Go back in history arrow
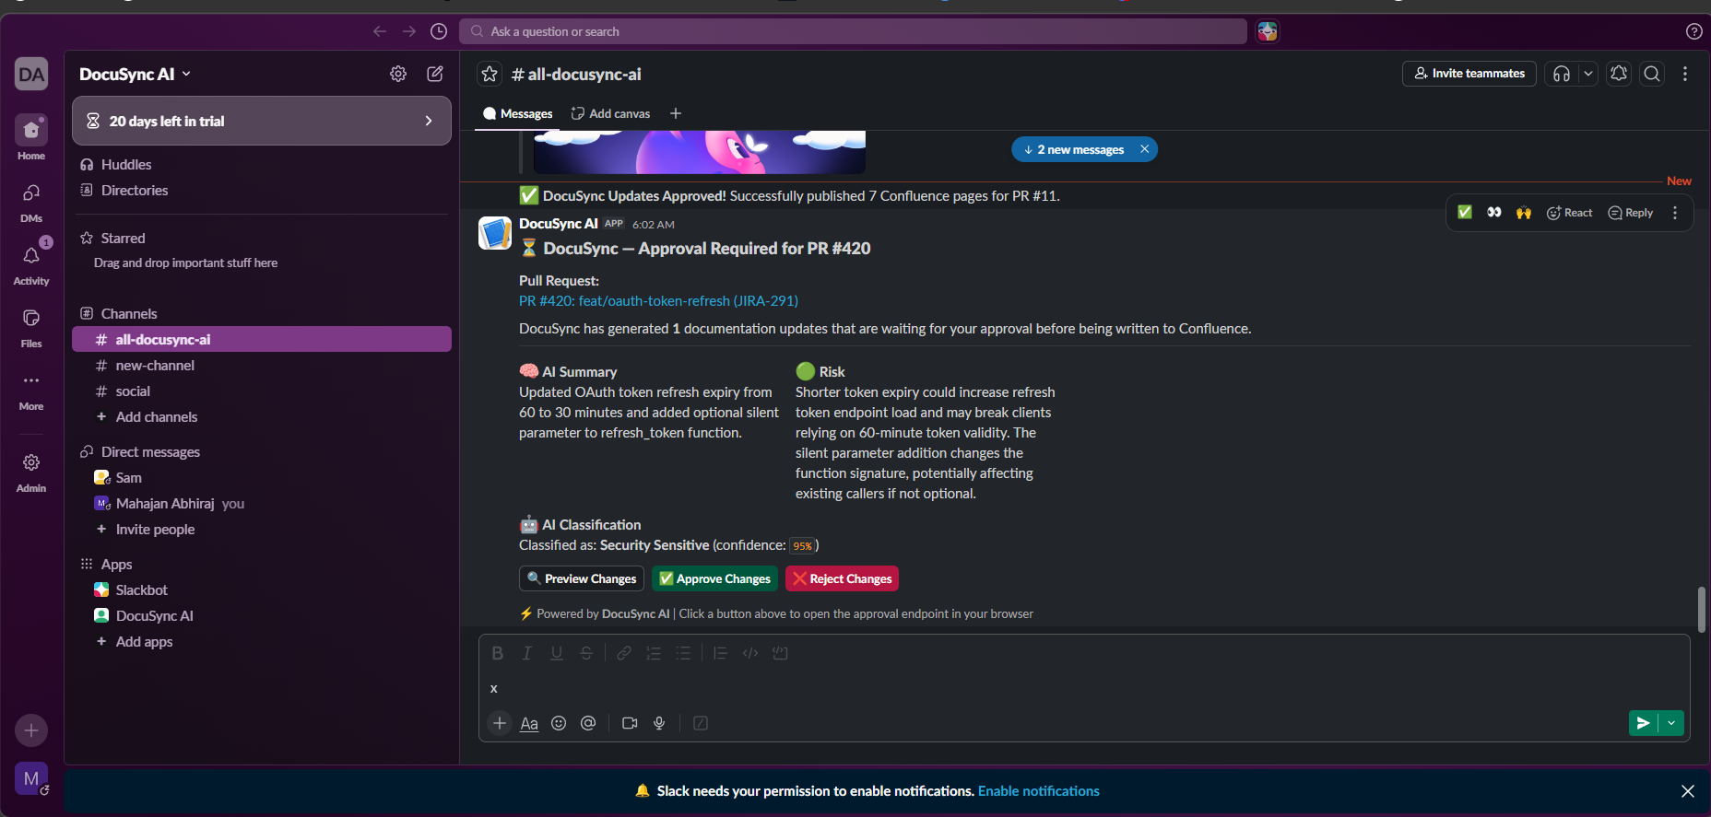This screenshot has height=817, width=1711. (380, 31)
